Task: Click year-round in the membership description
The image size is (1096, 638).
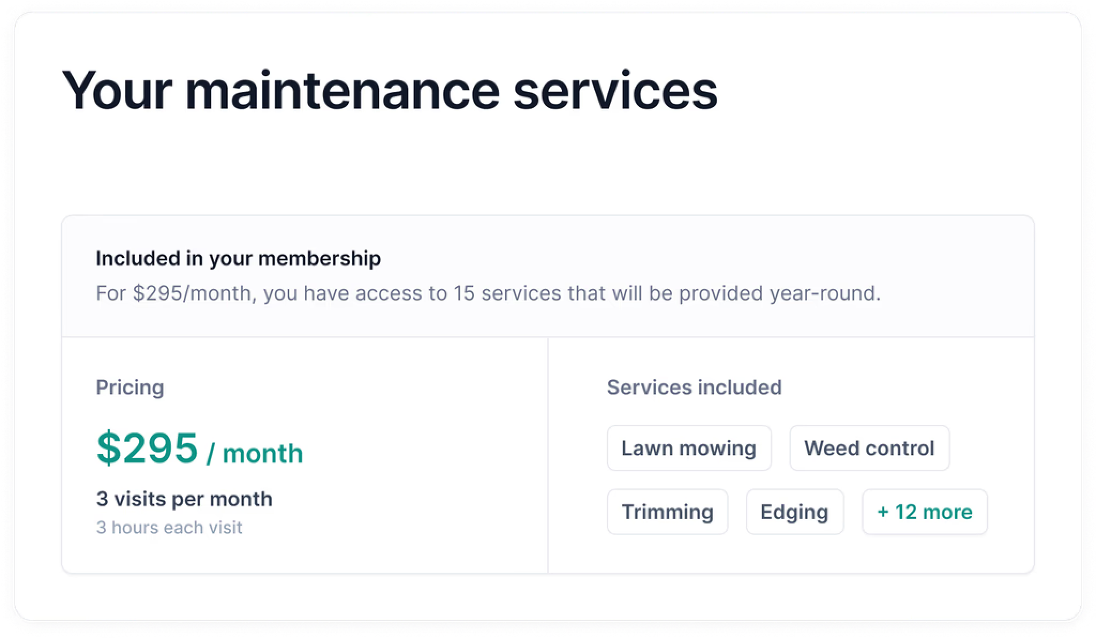Action: coord(825,293)
